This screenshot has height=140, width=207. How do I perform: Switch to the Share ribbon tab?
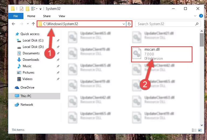pos(47,16)
